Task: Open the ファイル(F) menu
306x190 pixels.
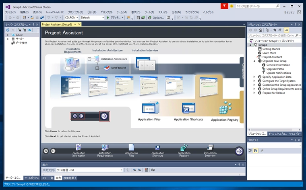Action: [10, 12]
